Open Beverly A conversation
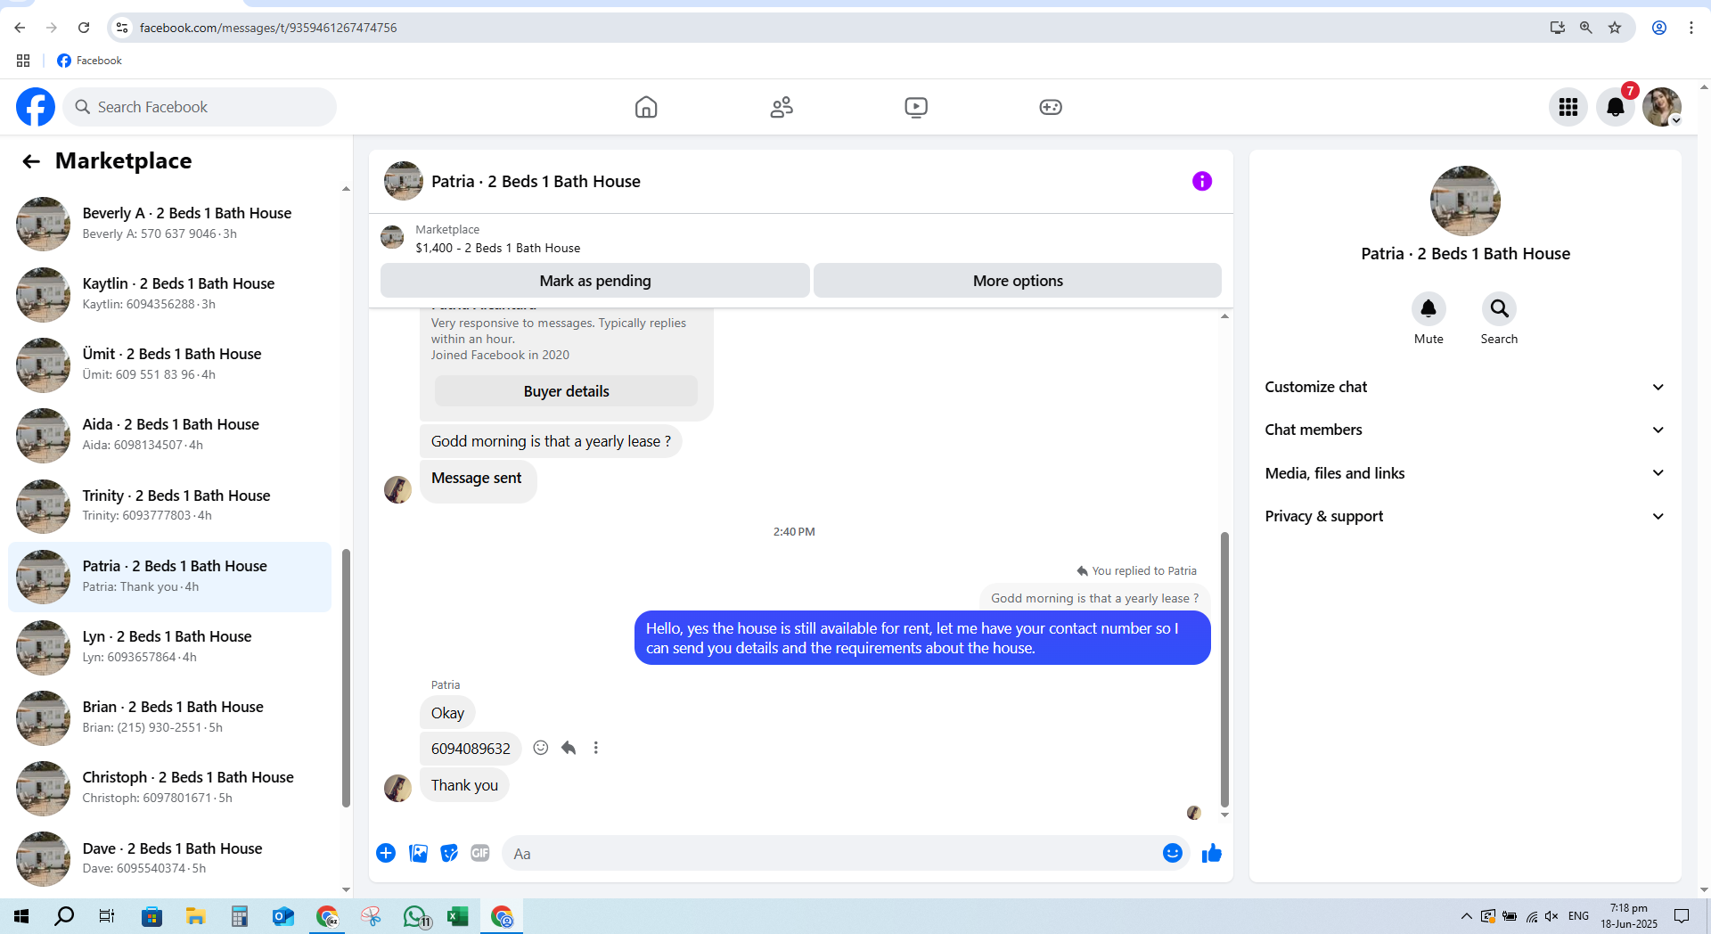 coord(169,224)
